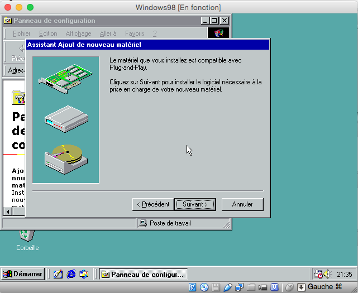The image size is (358, 293).
Task: Open the Démarrer start menu
Action: [x=22, y=274]
